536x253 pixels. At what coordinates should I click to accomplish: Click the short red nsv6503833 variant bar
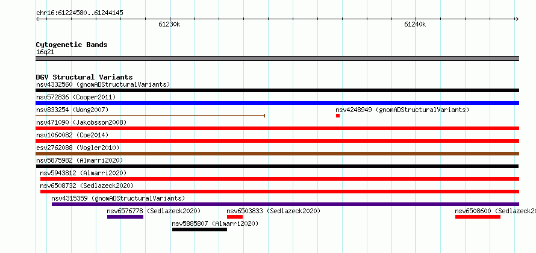(x=235, y=217)
